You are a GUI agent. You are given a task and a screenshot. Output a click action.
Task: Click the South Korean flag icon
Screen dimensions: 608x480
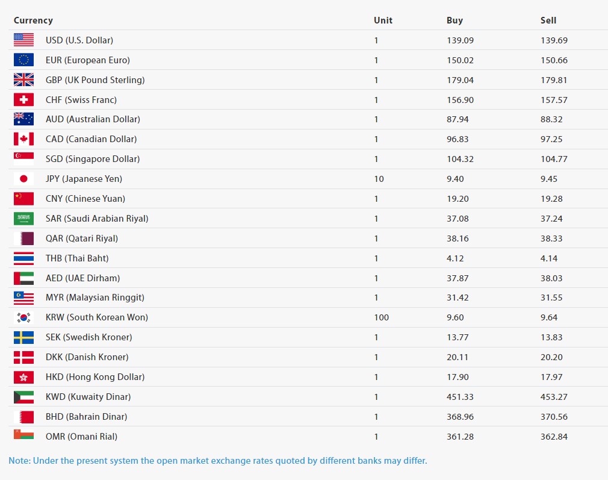pyautogui.click(x=23, y=317)
